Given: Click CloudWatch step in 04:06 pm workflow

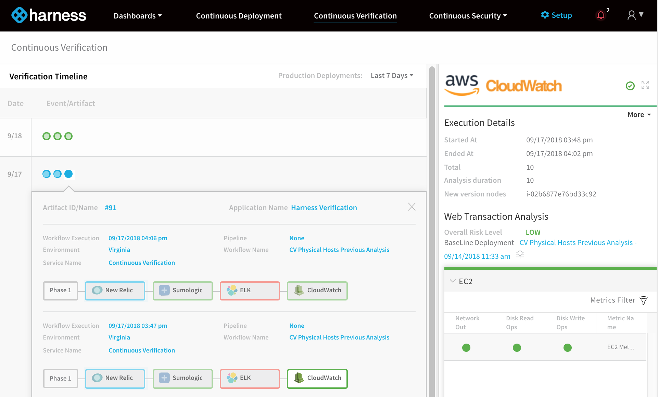Looking at the screenshot, I should tap(317, 291).
